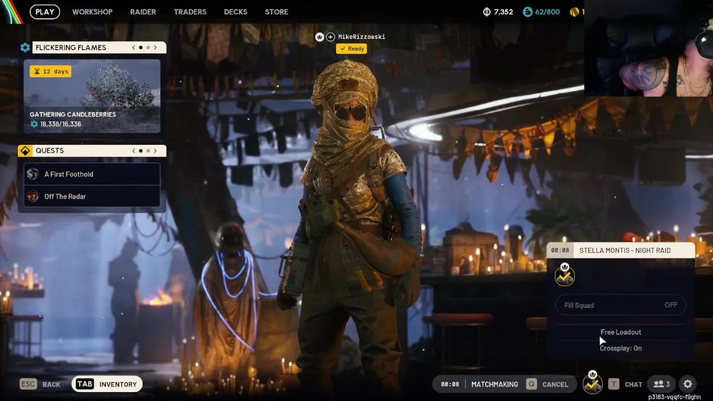Viewport: 713px width, 401px height.
Task: Switch to the WORKSHOP tab
Action: pyautogui.click(x=92, y=12)
